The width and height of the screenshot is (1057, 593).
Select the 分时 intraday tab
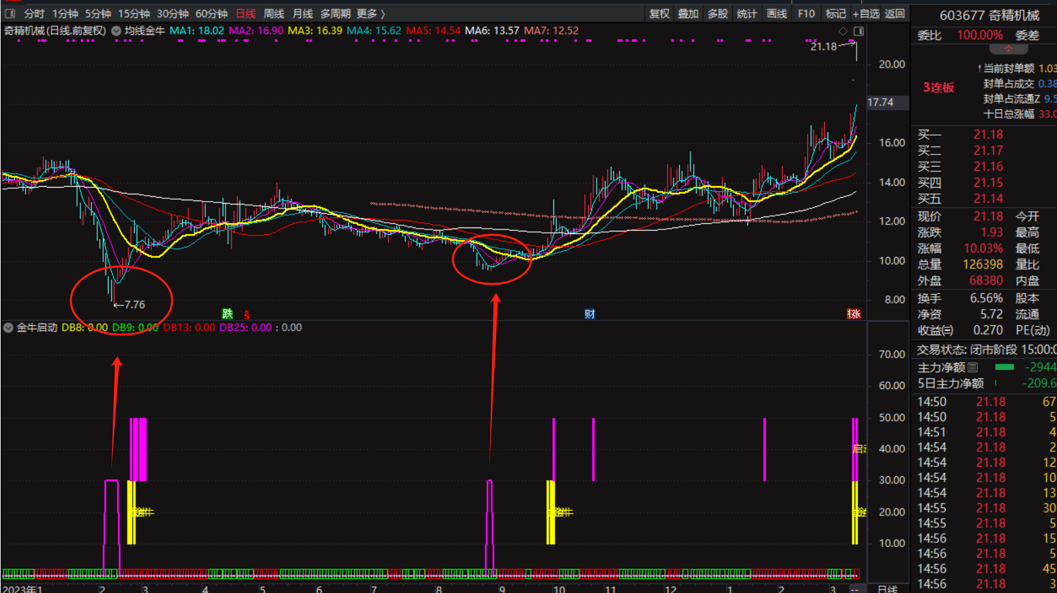tap(34, 13)
